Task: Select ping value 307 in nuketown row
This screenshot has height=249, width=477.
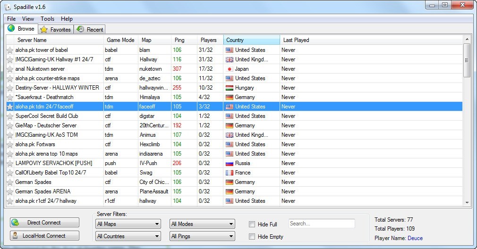Action: pos(177,69)
